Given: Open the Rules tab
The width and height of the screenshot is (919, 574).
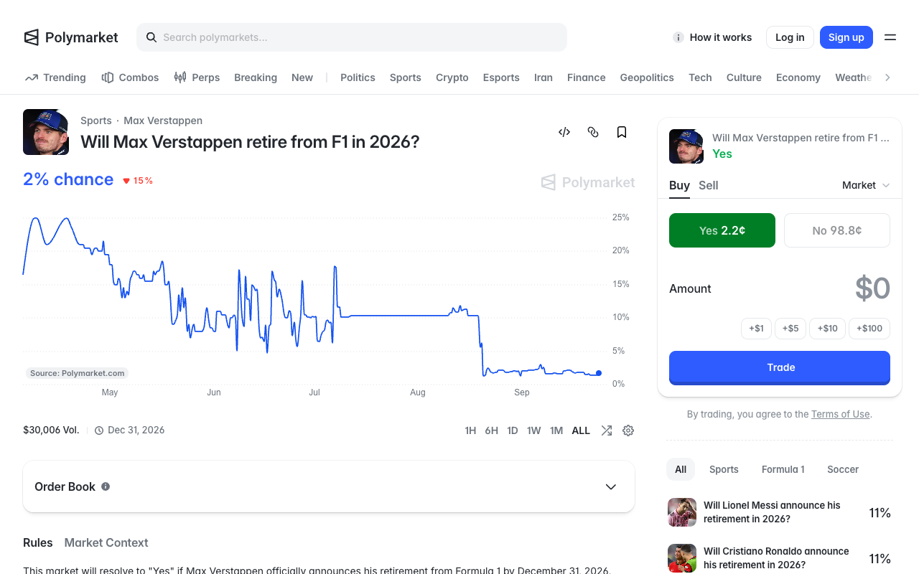Looking at the screenshot, I should [37, 542].
